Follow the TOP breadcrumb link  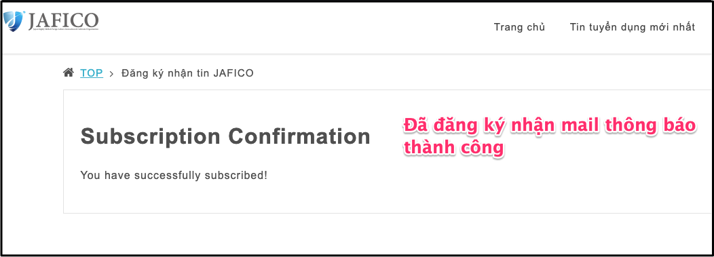pyautogui.click(x=92, y=73)
